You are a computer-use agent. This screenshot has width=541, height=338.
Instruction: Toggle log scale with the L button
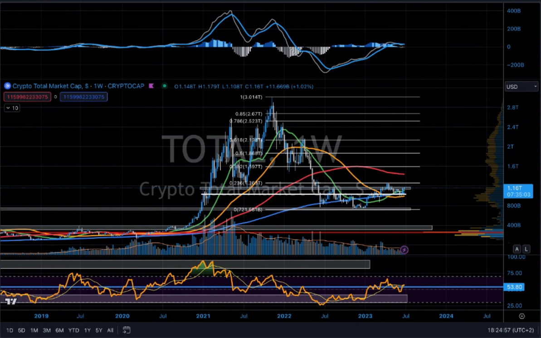pyautogui.click(x=526, y=249)
